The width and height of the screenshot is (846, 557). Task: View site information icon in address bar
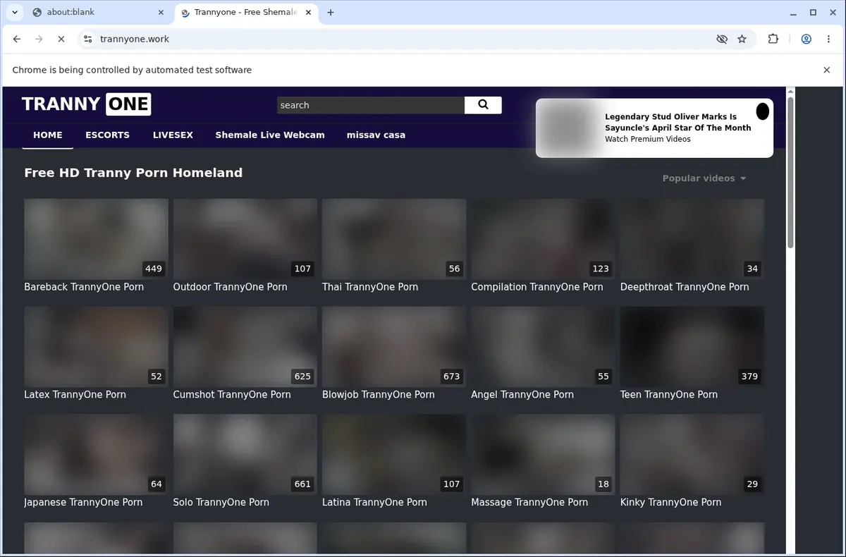point(87,39)
